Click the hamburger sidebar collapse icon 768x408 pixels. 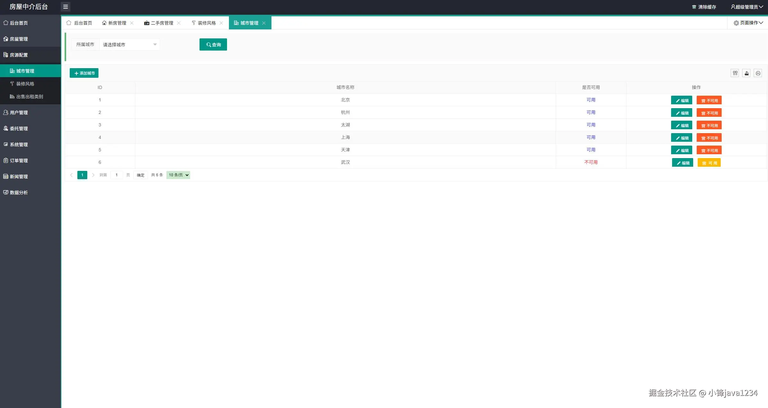[66, 7]
